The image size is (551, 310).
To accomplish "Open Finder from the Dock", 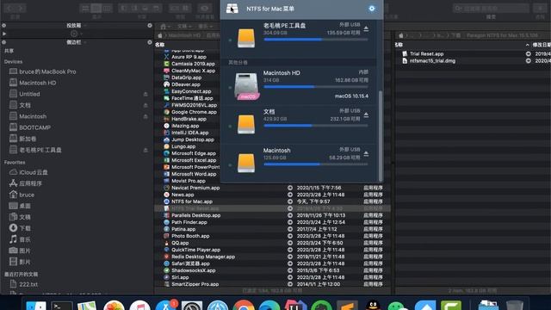I will coord(36,307).
